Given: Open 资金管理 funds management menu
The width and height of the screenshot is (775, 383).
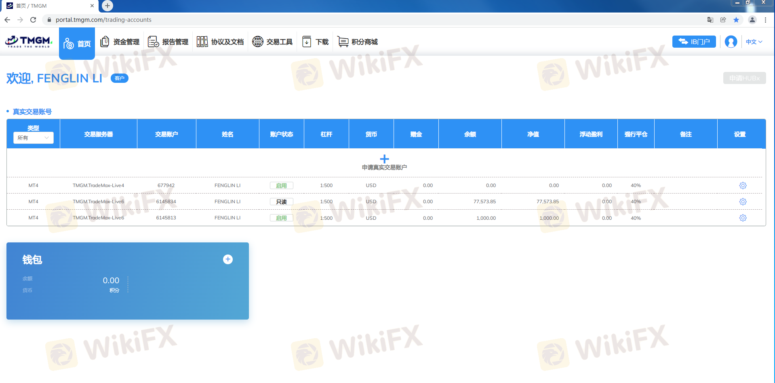Looking at the screenshot, I should pyautogui.click(x=120, y=42).
